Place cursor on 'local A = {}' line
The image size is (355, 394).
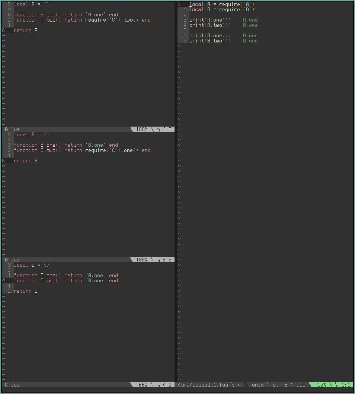(x=31, y=4)
